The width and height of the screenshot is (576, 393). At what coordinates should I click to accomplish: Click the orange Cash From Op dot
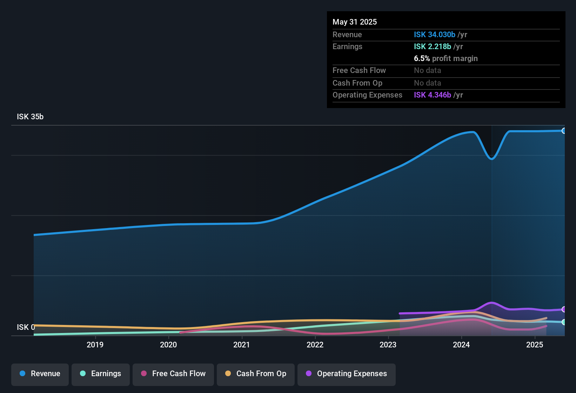click(x=228, y=373)
